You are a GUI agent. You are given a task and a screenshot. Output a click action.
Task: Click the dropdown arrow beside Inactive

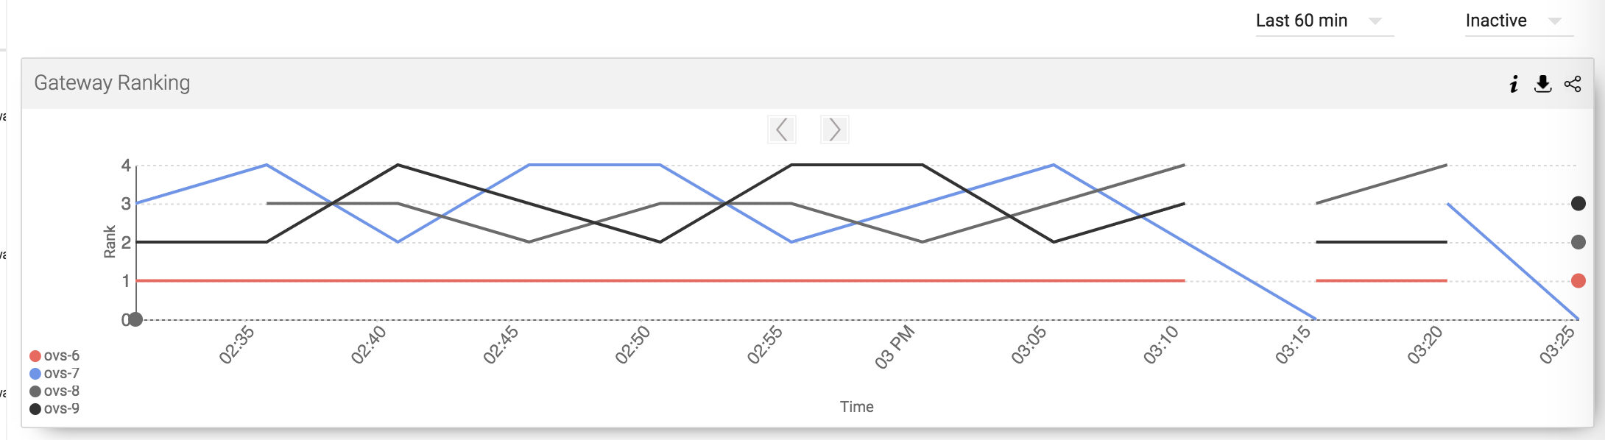click(x=1556, y=21)
